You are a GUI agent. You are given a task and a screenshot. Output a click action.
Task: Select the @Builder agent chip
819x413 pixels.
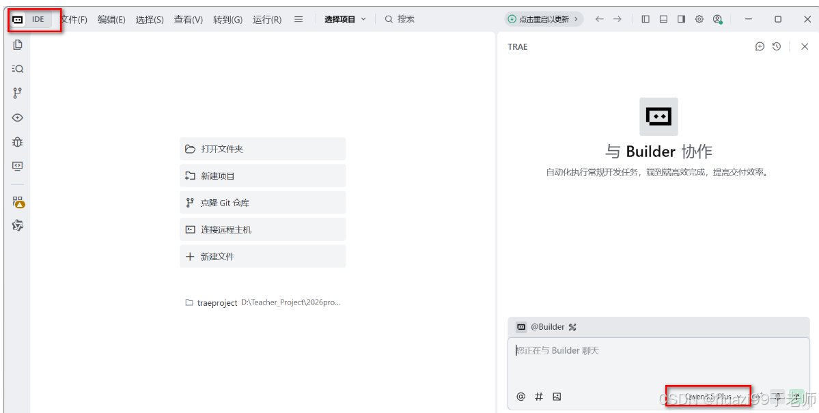click(540, 327)
